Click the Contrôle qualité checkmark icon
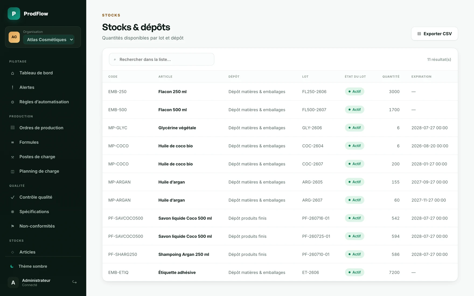 (x=12, y=197)
